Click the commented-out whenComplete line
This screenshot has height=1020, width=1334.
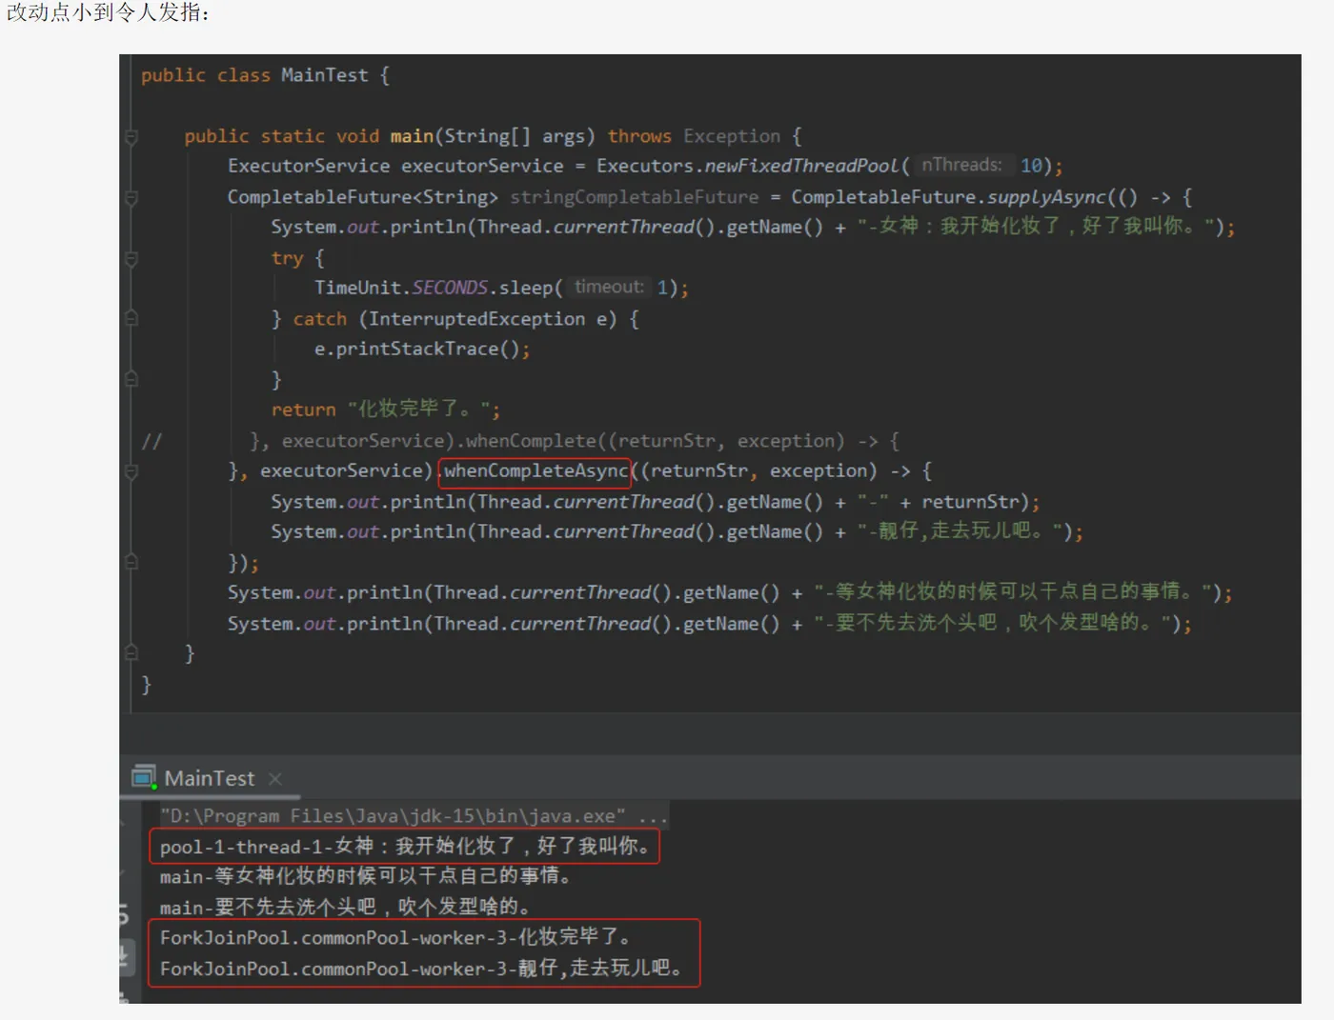(576, 441)
